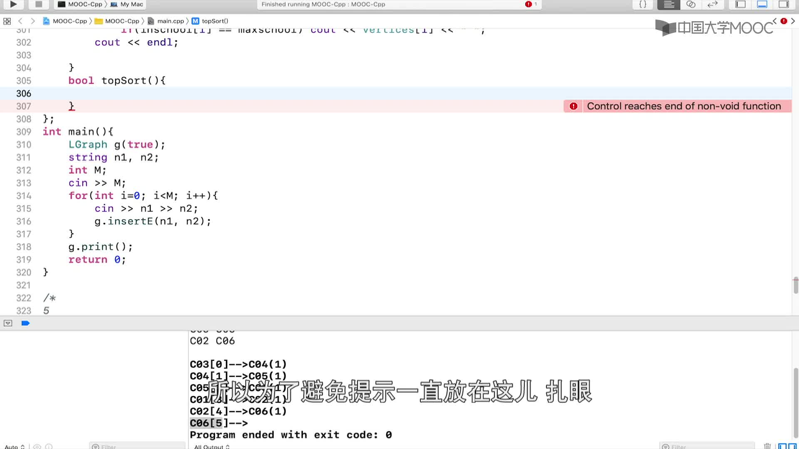The image size is (799, 449).
Task: Focus the console output Filter field
Action: 707,446
